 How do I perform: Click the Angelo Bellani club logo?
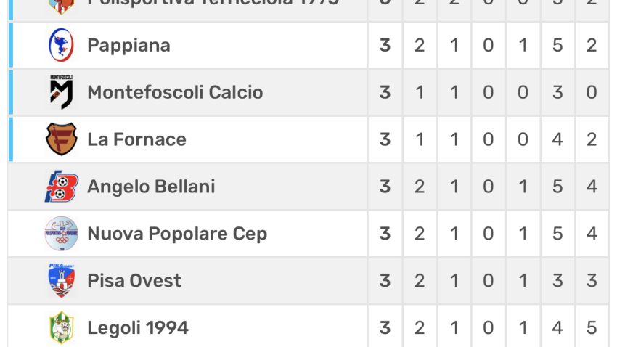coord(62,187)
